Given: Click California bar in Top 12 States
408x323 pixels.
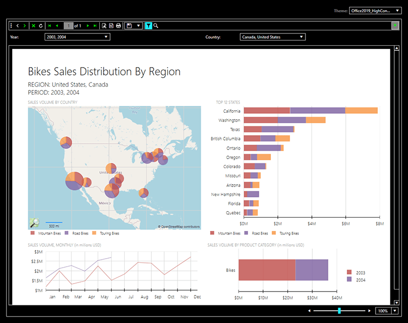Looking at the screenshot, I should [x=310, y=111].
